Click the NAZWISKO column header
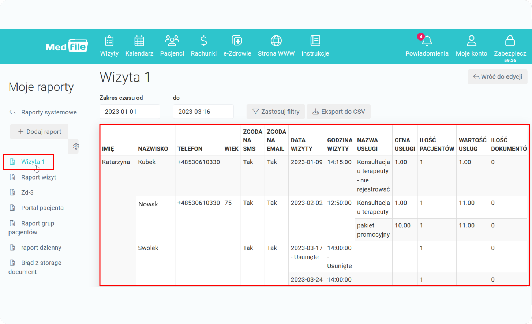The image size is (532, 324). click(x=153, y=149)
